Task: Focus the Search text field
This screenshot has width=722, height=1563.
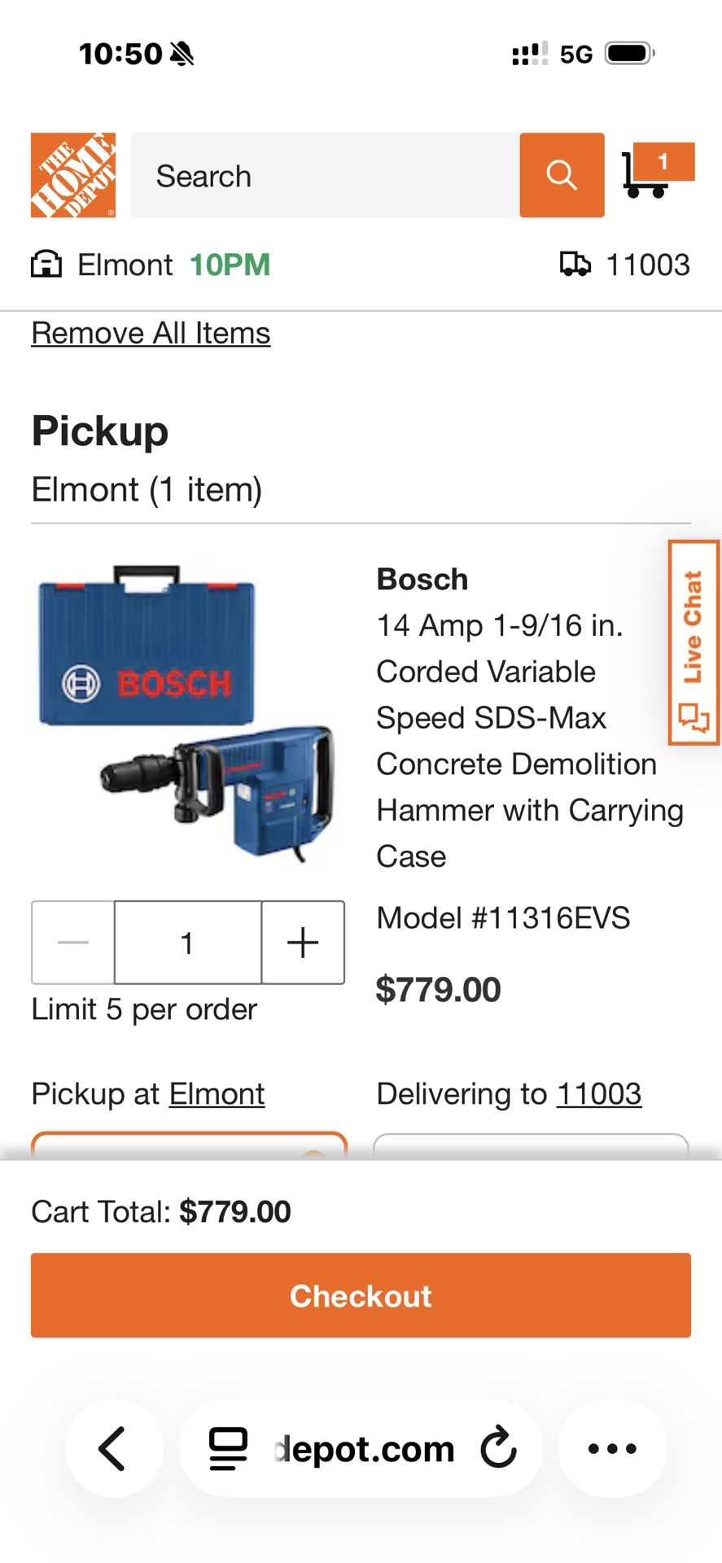Action: coord(326,175)
